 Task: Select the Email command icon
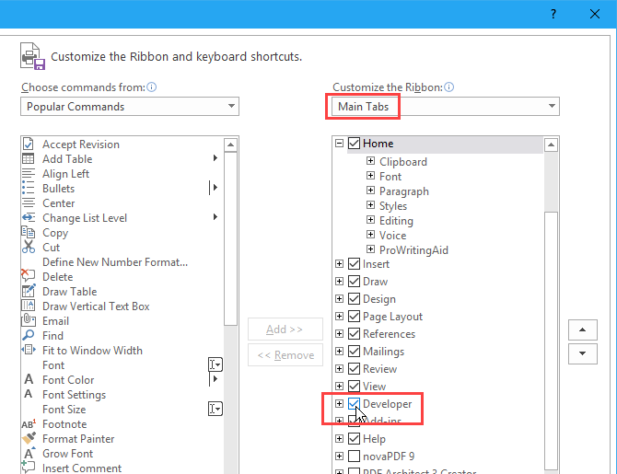28,321
